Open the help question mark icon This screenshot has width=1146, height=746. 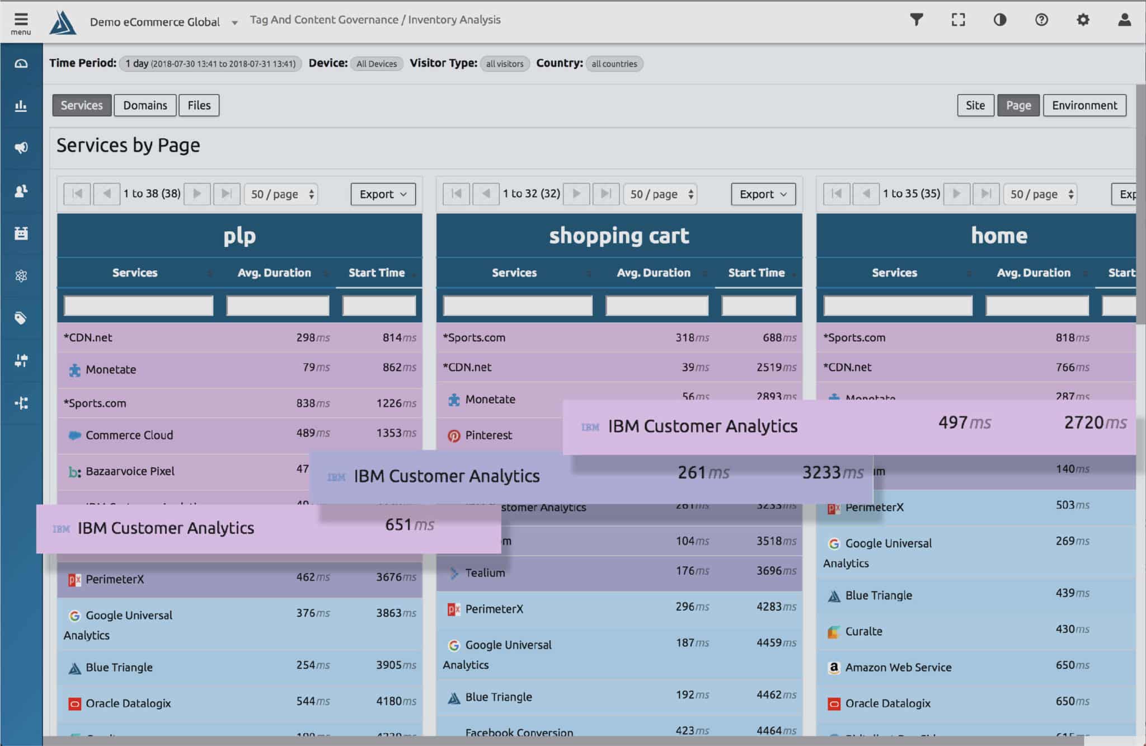(1041, 20)
